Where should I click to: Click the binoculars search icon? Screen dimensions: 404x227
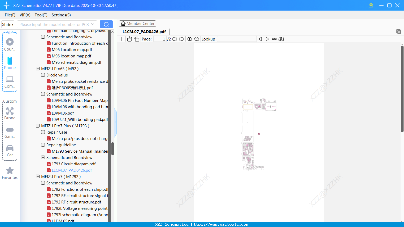coord(281,39)
